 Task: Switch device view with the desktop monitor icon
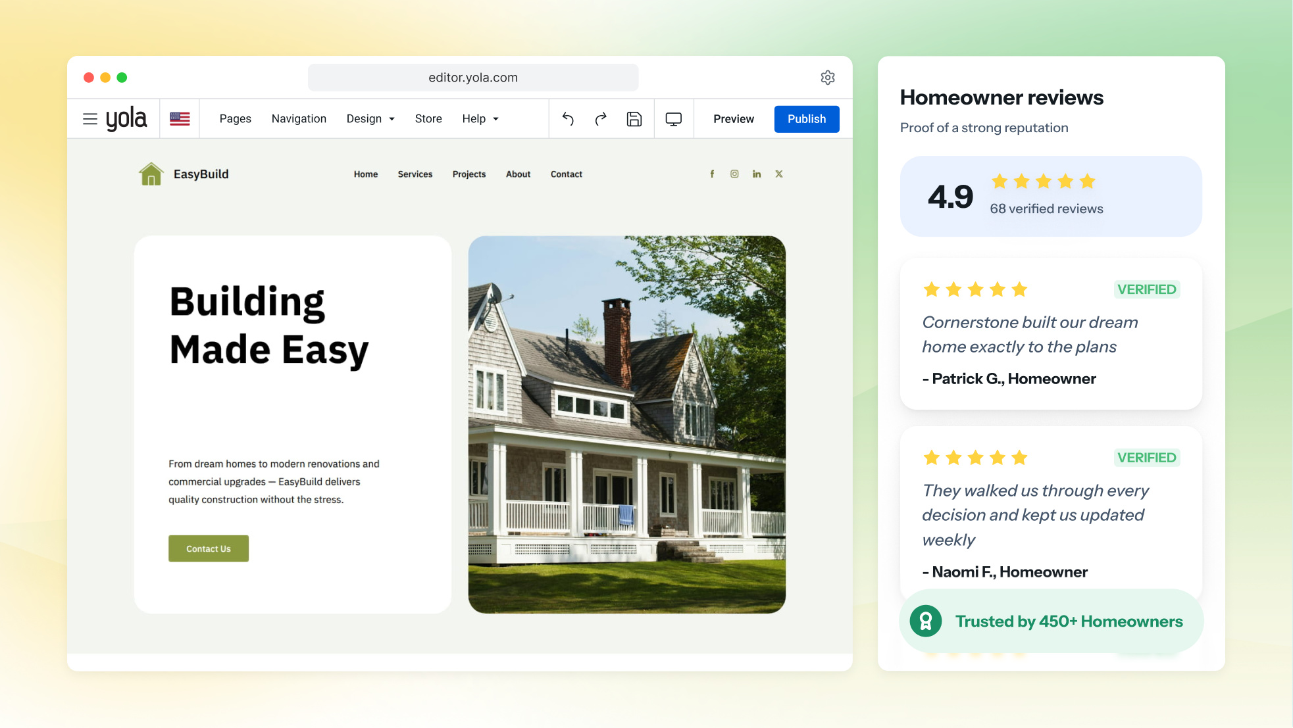[674, 119]
